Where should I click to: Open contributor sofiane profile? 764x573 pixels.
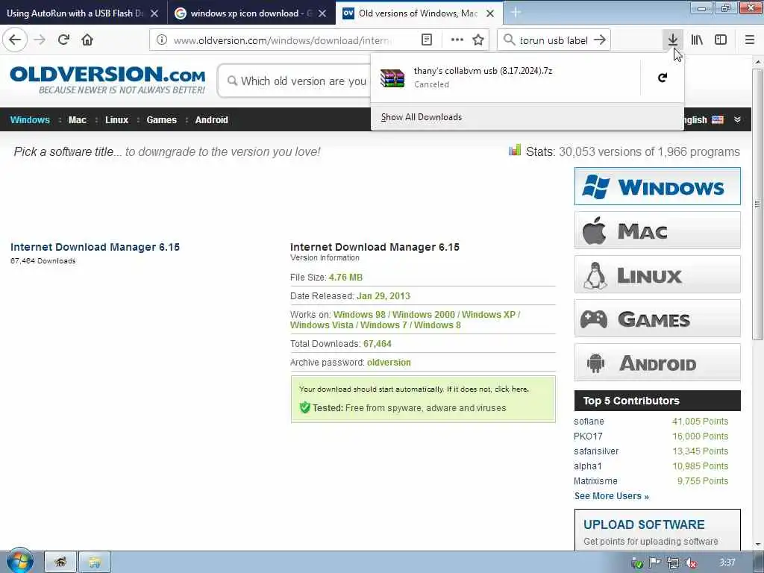click(589, 422)
